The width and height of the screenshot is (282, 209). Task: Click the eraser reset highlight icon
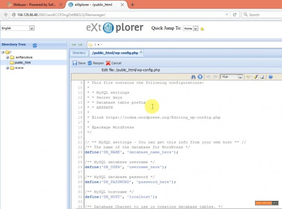(262, 77)
